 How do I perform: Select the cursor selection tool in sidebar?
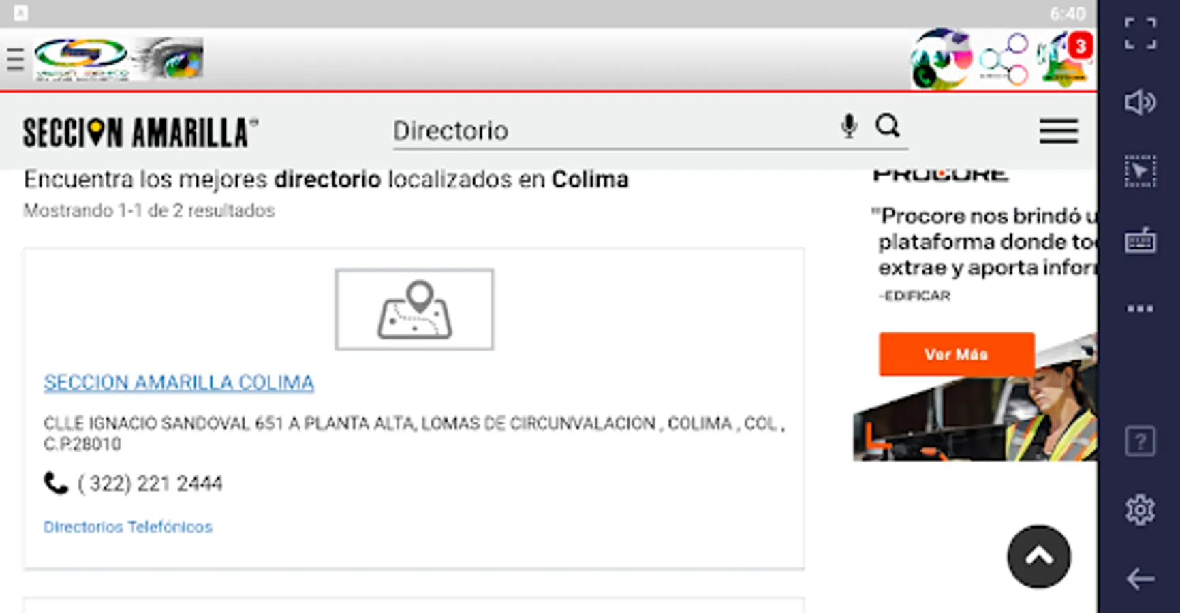[1140, 171]
